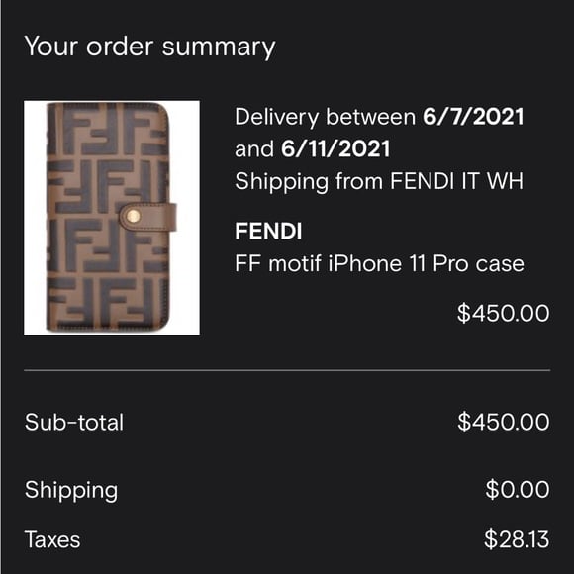This screenshot has height=574, width=574.
Task: Click the word summary in the heading
Action: click(219, 48)
